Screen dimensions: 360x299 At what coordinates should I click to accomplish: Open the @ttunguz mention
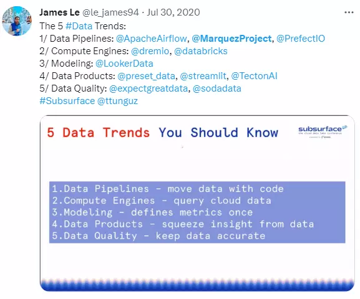point(117,101)
